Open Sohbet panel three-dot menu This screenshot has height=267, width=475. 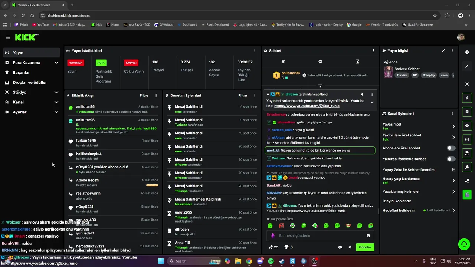click(373, 50)
